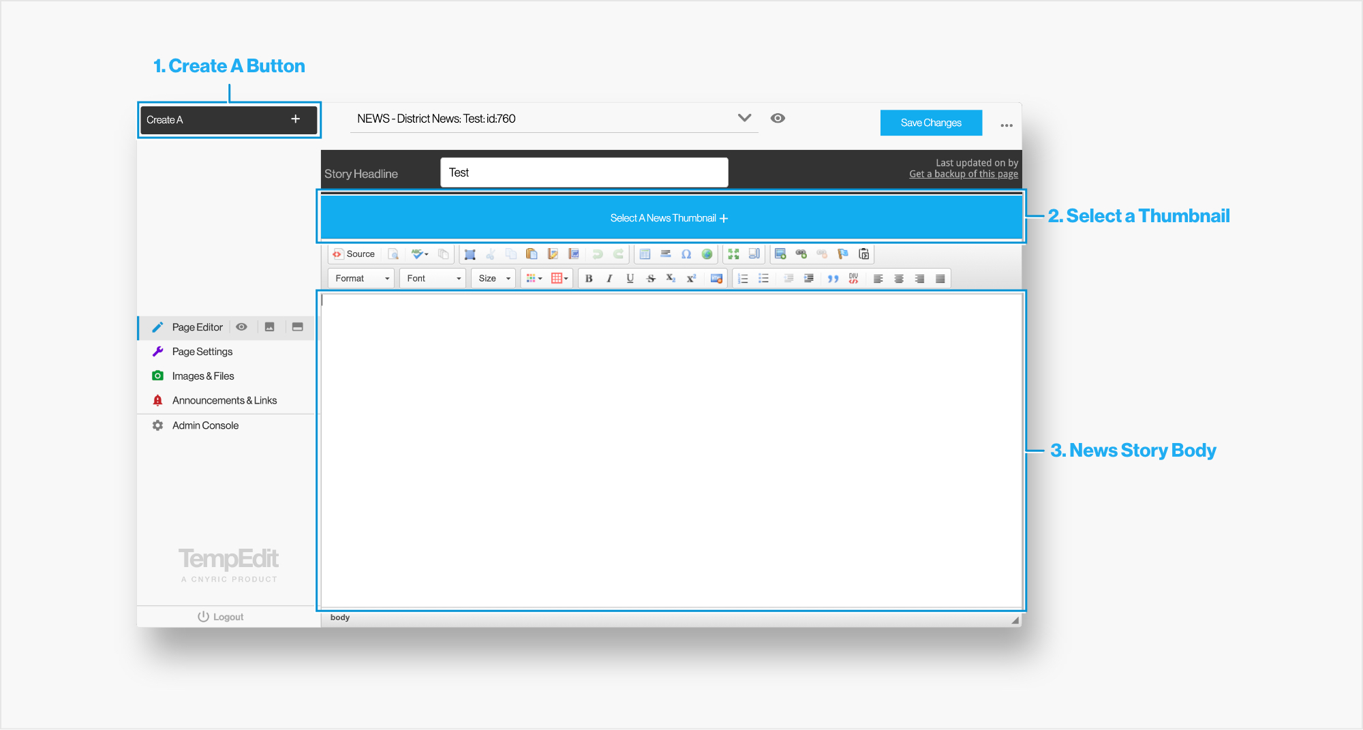This screenshot has width=1363, height=730.
Task: Open the Font dropdown
Action: point(433,279)
